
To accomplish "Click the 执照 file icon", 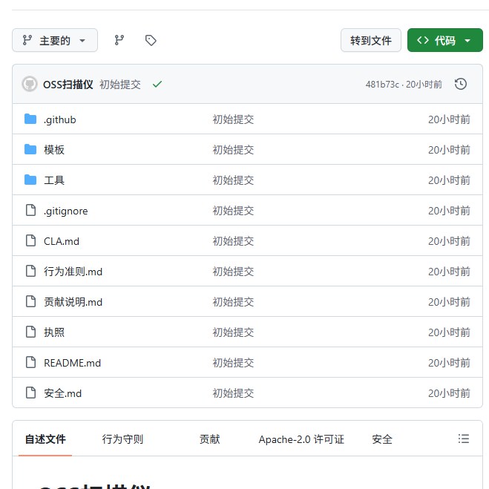I will [30, 332].
